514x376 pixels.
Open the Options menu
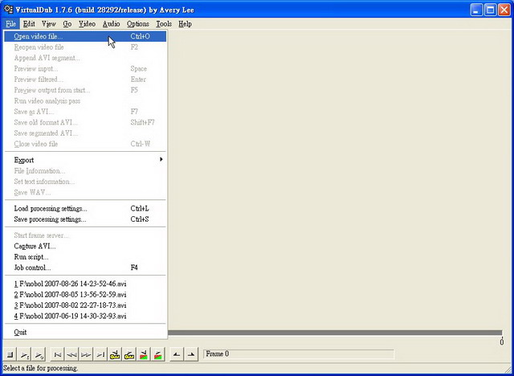tap(138, 24)
